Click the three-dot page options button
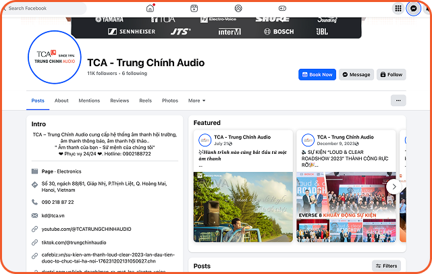Screen dimensions: 432x274 (x=398, y=101)
